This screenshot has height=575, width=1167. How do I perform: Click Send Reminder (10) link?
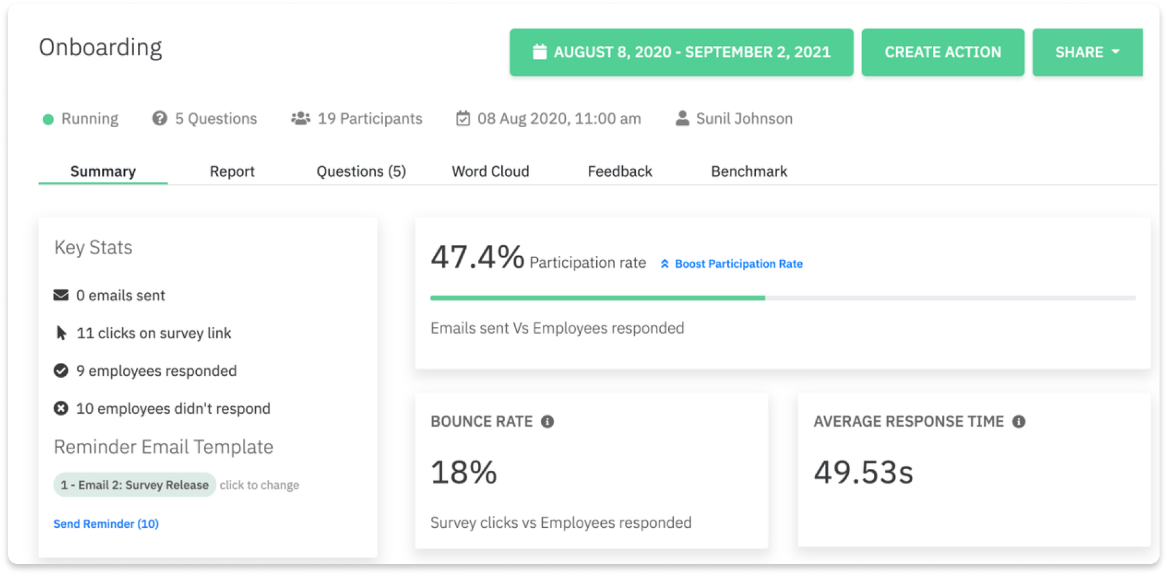point(106,524)
